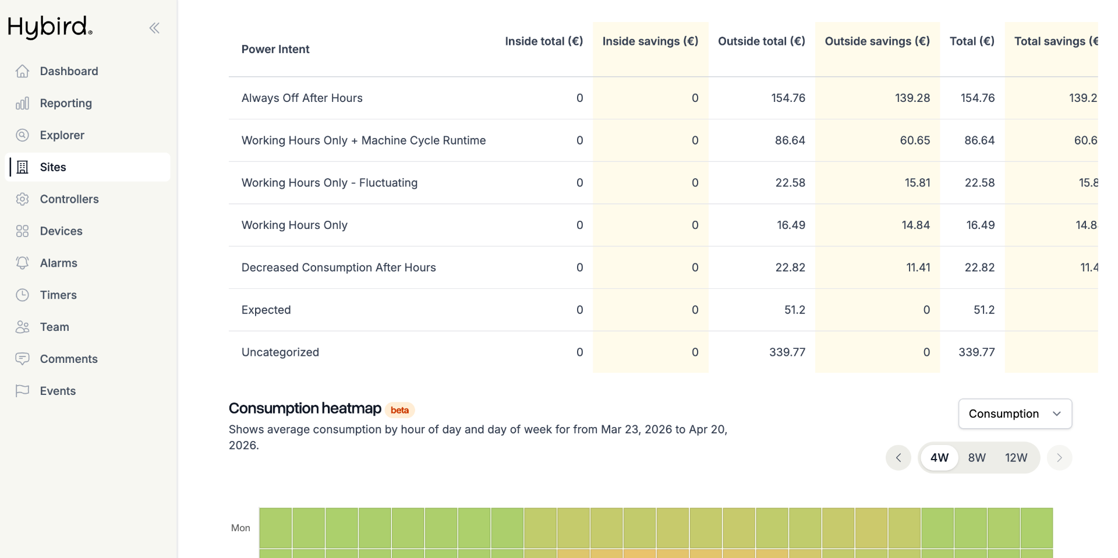Open Explorer from sidebar

pos(87,135)
